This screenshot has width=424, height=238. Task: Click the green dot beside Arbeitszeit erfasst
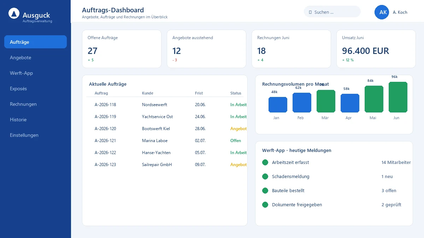coord(265,163)
